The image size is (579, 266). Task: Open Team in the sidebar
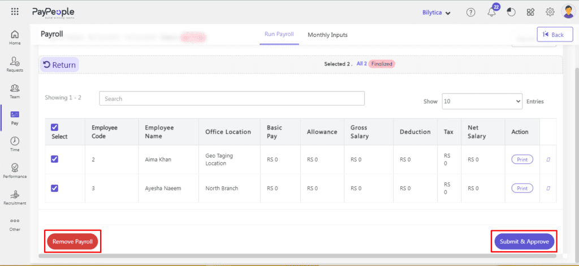click(x=15, y=91)
